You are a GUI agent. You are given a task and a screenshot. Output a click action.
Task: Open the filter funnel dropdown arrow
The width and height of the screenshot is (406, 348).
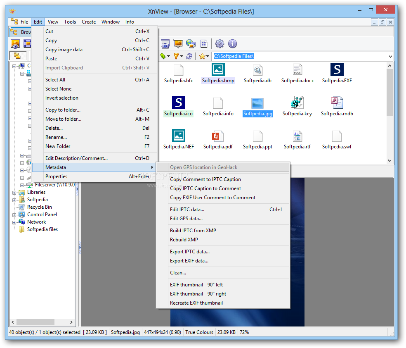[182, 56]
